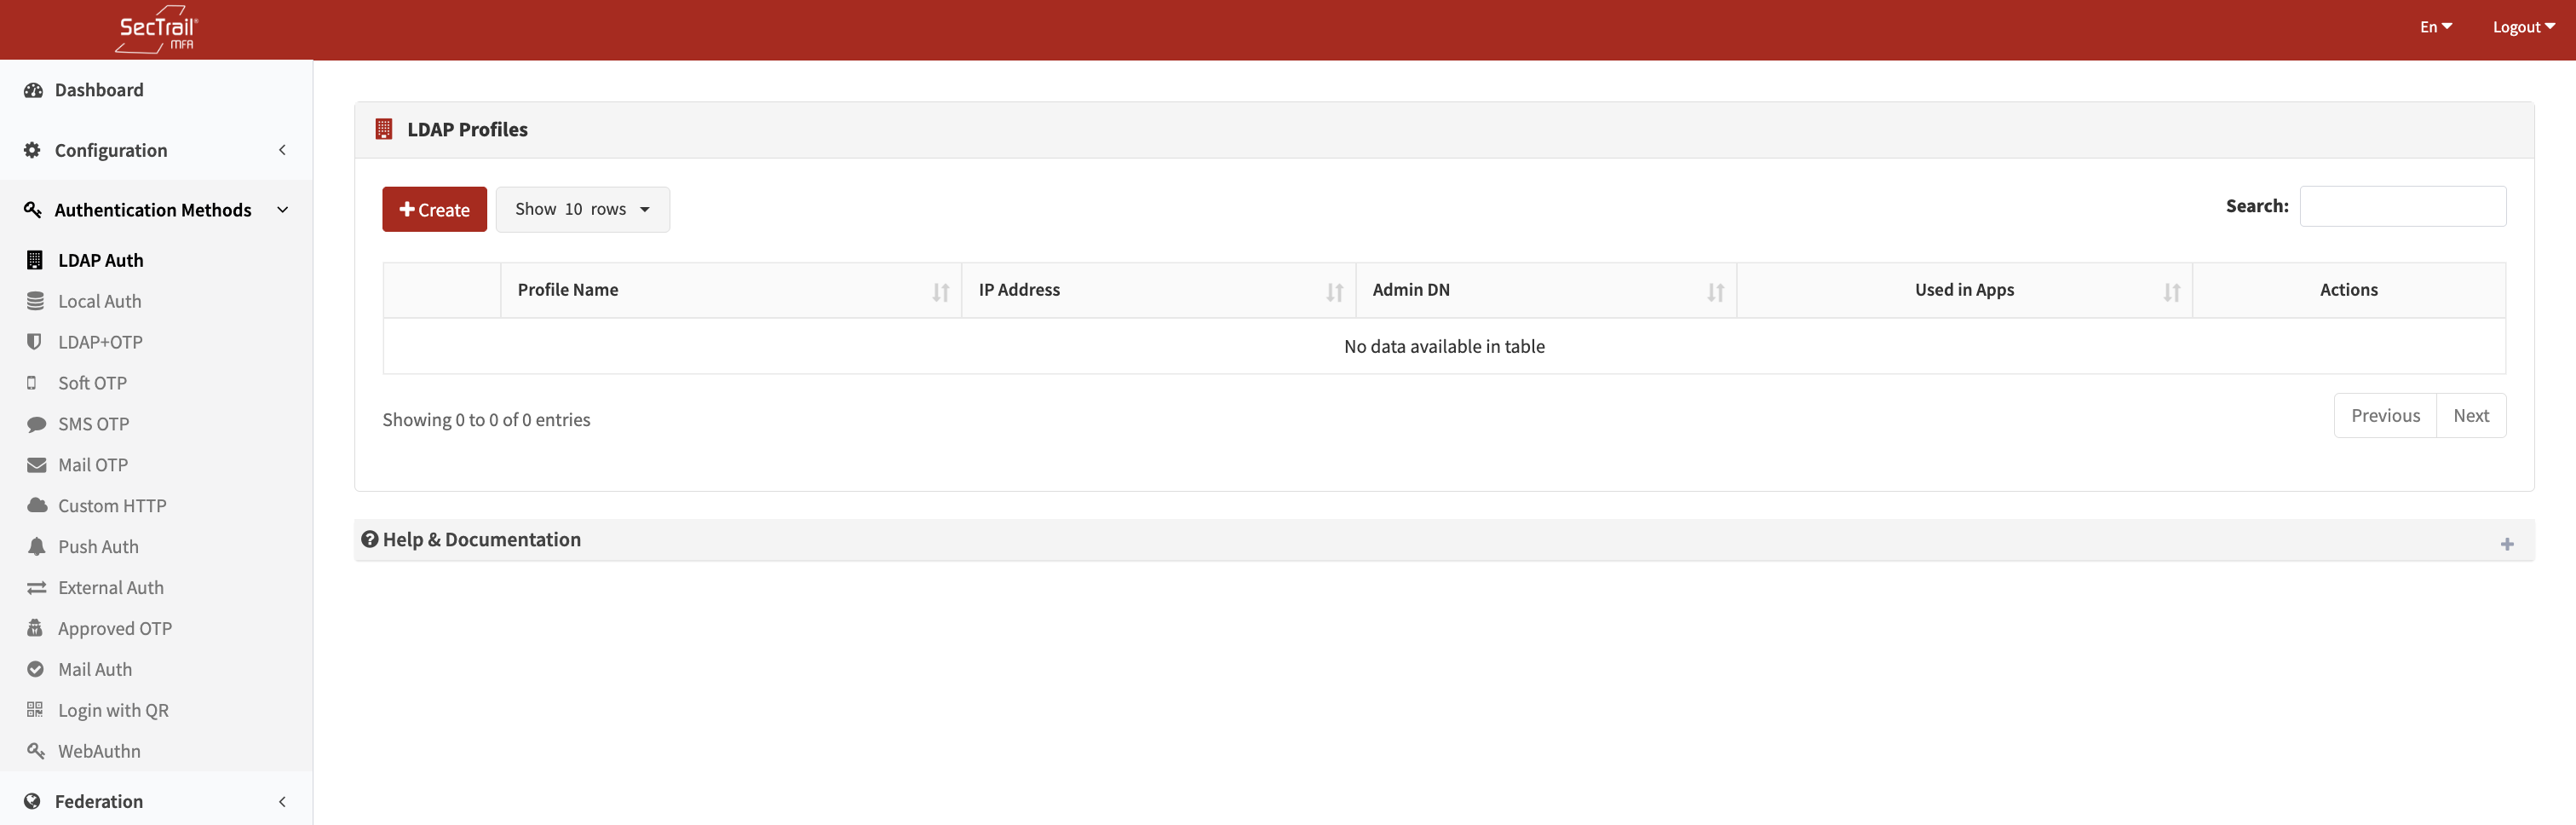Open the En language dropdown

2435,27
